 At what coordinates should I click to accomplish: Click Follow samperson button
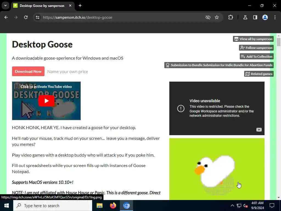(x=256, y=48)
